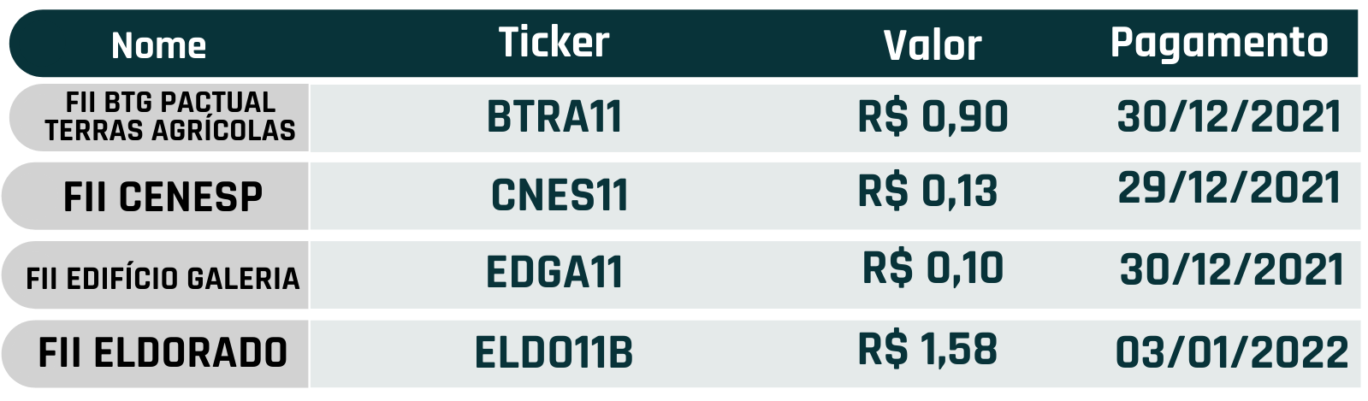Click the payment date 29/12/2021

tap(1229, 189)
